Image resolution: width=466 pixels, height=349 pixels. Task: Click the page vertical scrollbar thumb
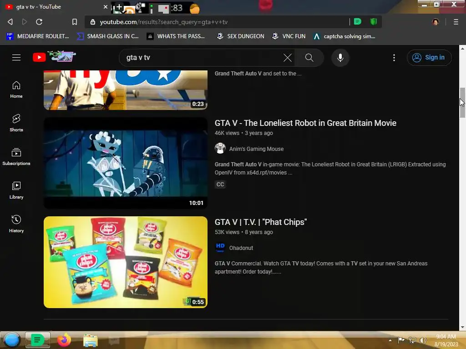462,103
